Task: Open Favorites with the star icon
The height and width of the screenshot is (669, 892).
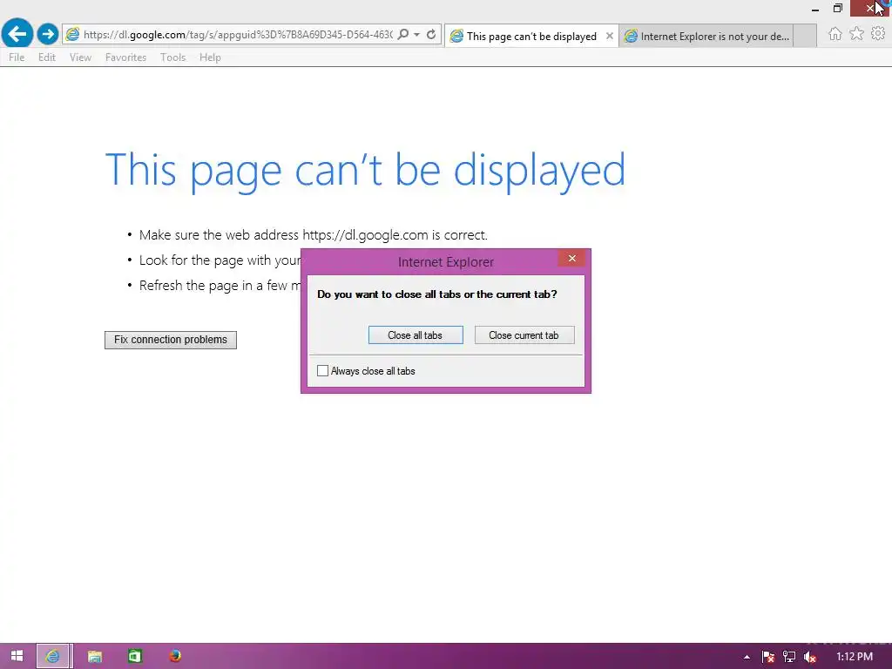Action: click(x=856, y=34)
